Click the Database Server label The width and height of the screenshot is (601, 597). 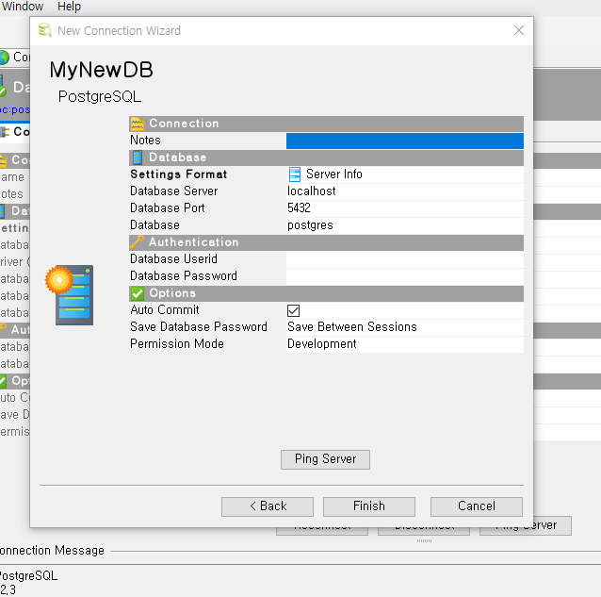click(x=174, y=191)
